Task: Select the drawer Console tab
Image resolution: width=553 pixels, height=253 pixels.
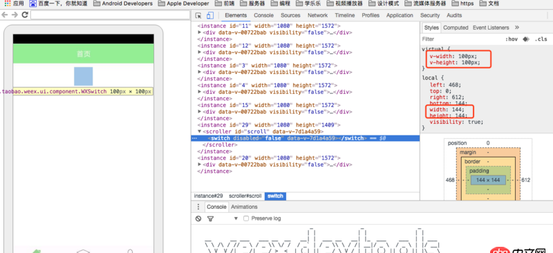Action: pos(216,207)
